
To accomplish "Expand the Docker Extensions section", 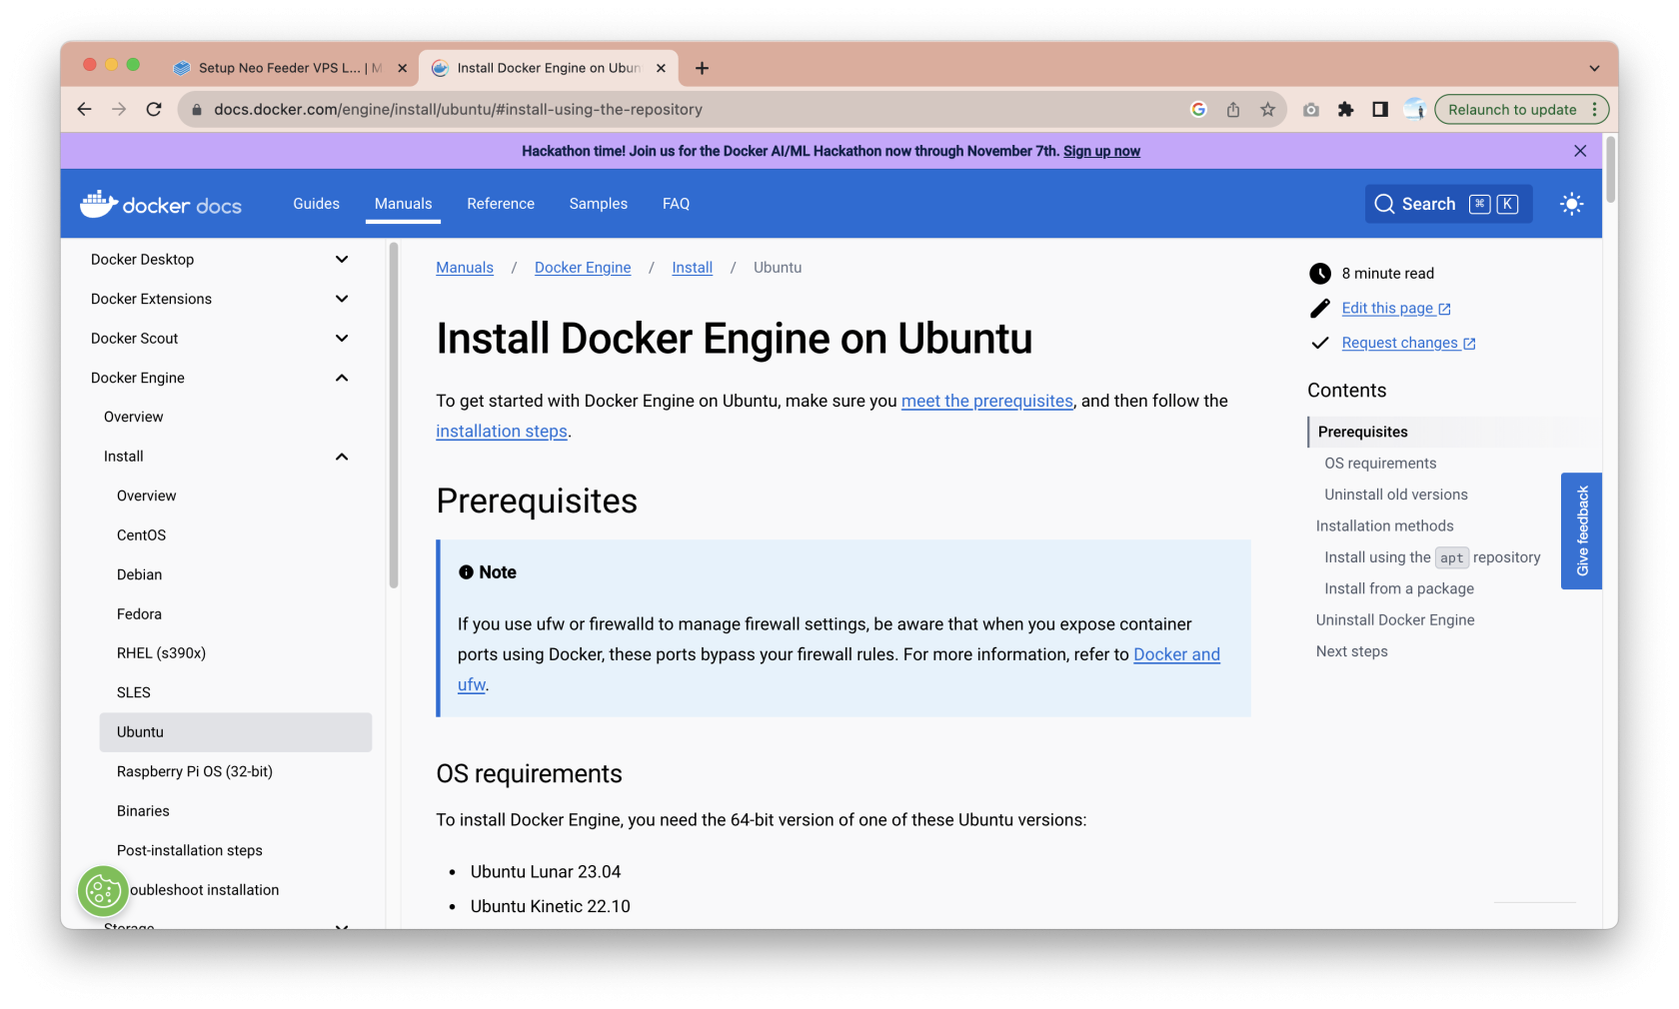I will (x=342, y=299).
